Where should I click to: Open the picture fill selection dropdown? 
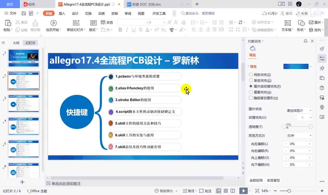[299, 110]
